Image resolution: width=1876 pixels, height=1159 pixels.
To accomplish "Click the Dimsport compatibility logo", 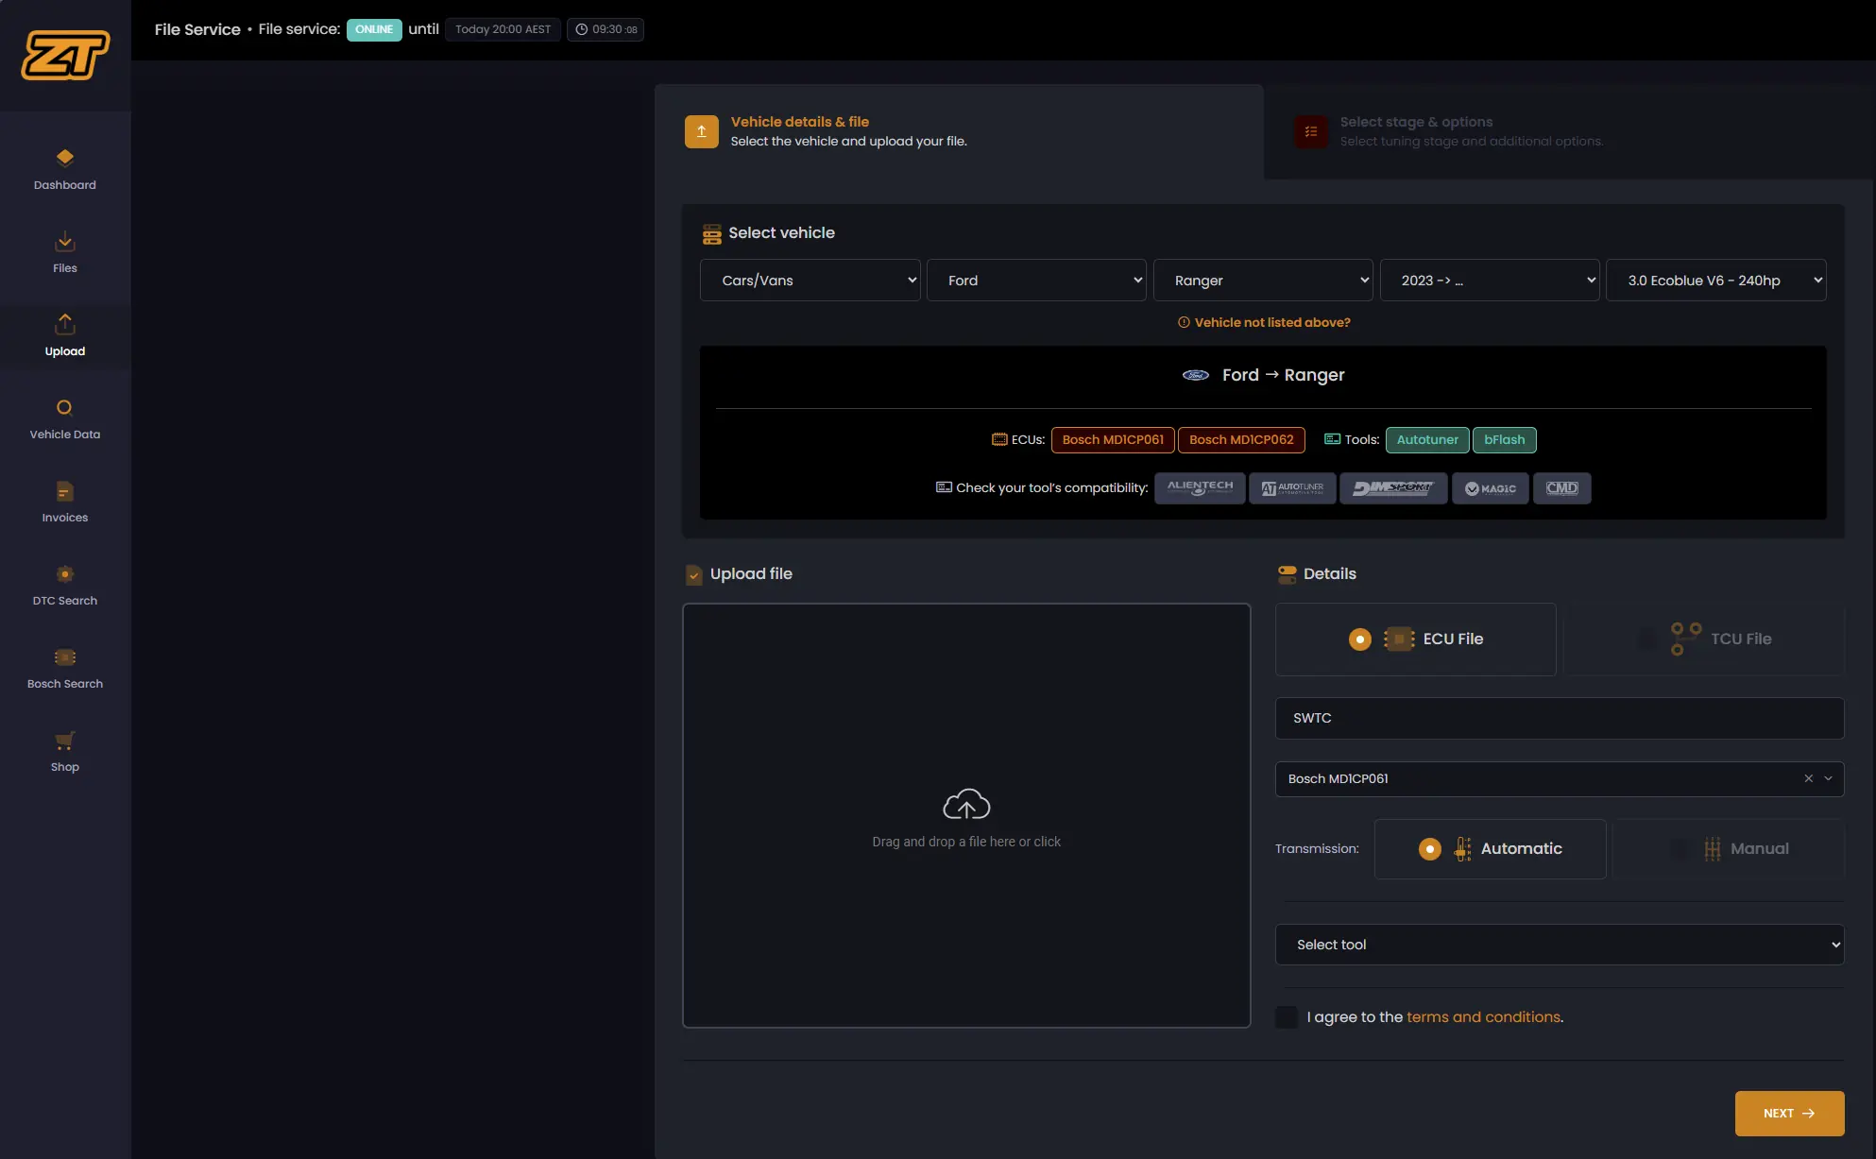I will tap(1393, 488).
